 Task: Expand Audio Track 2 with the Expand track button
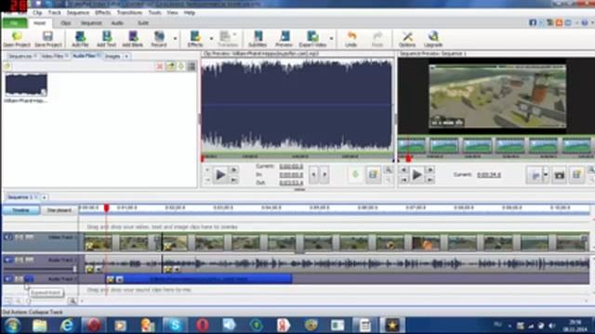(29, 279)
